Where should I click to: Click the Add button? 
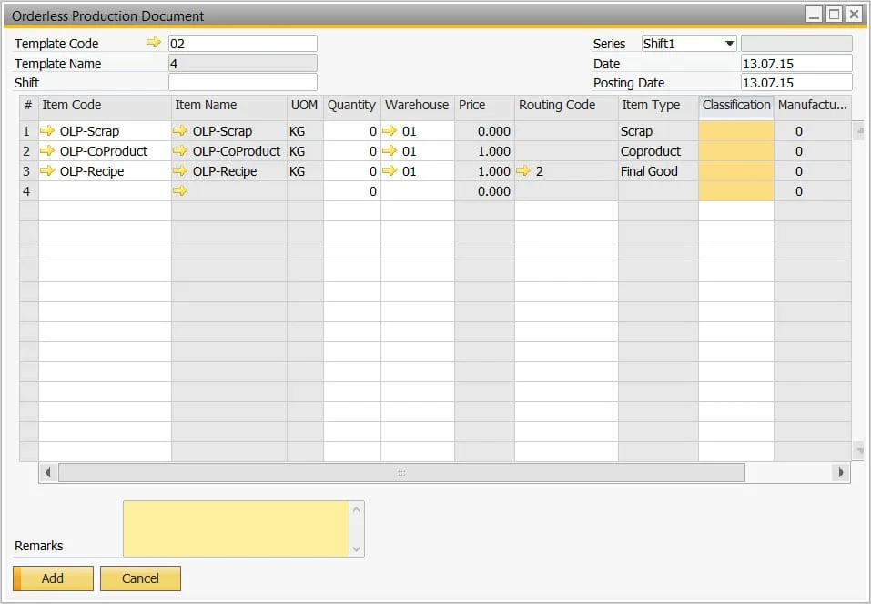click(53, 578)
